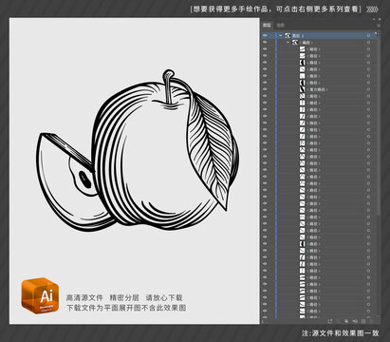Click the 图层 1 layer thumbnail
The height and width of the screenshot is (342, 390).
(x=288, y=35)
